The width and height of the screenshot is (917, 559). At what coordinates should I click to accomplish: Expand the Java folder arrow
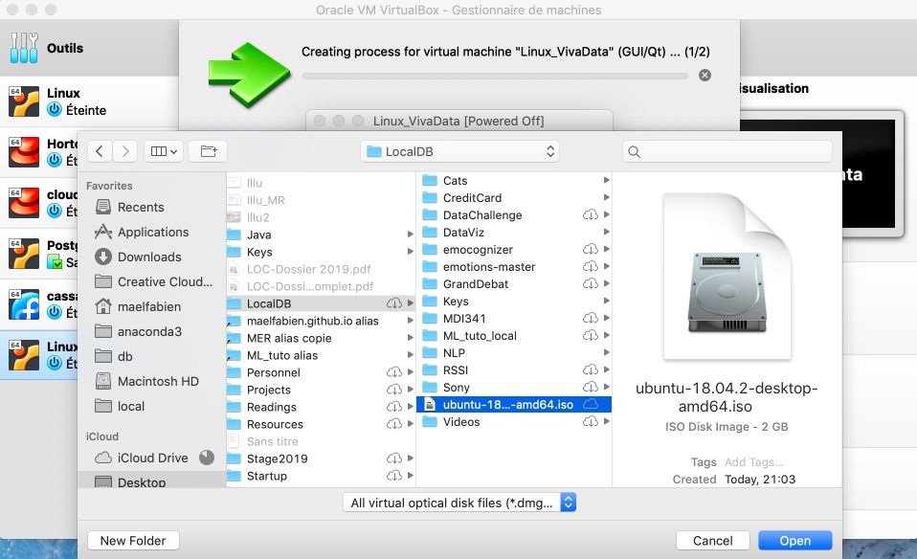pyautogui.click(x=410, y=235)
